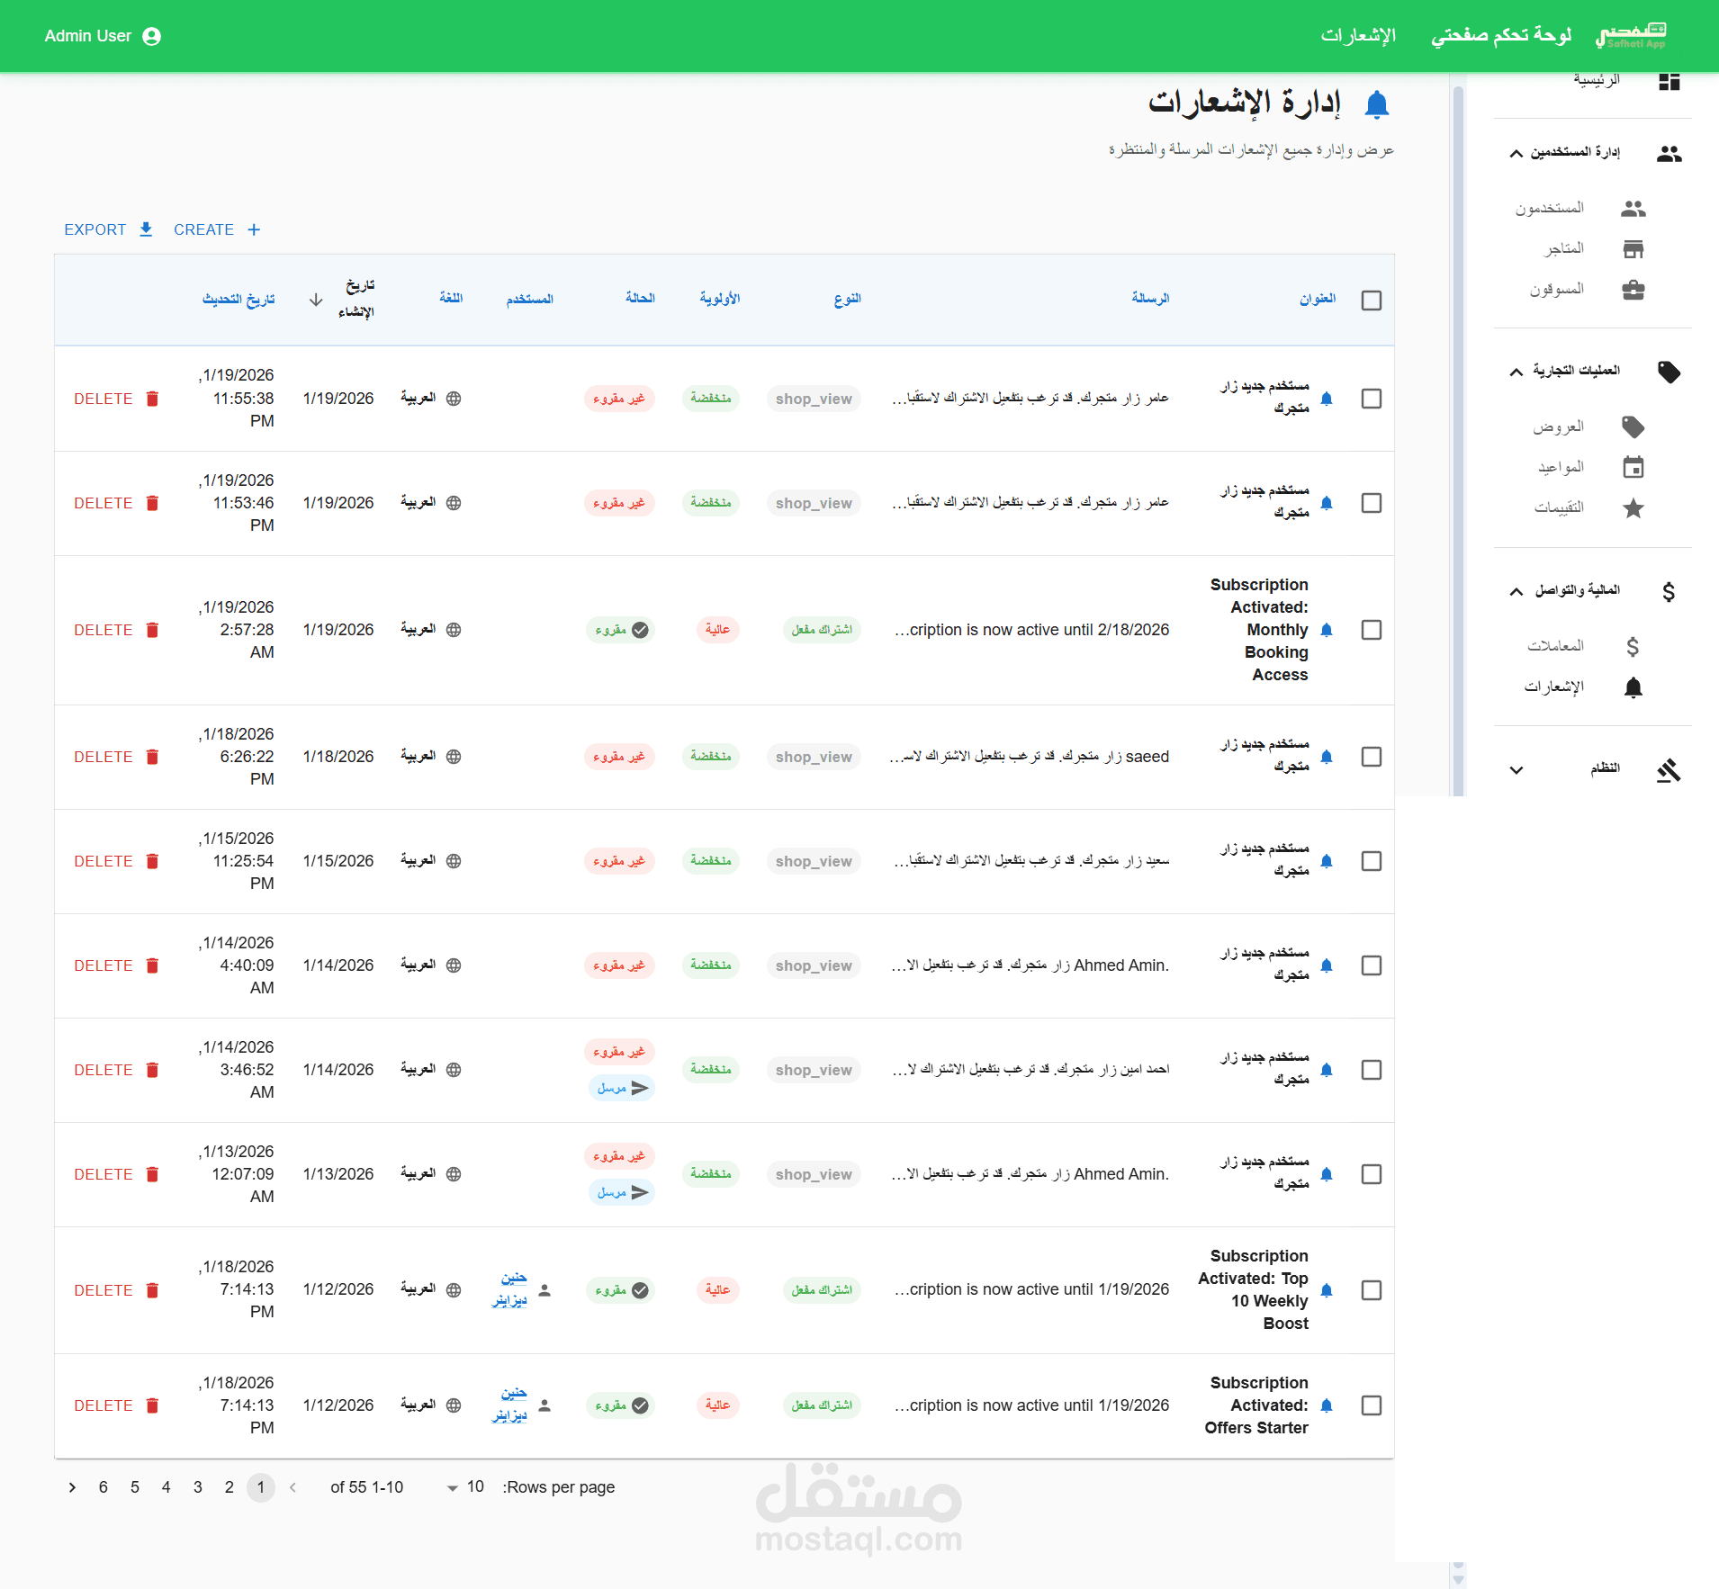Open the الإشعارات item in top navigation

pos(1358,35)
